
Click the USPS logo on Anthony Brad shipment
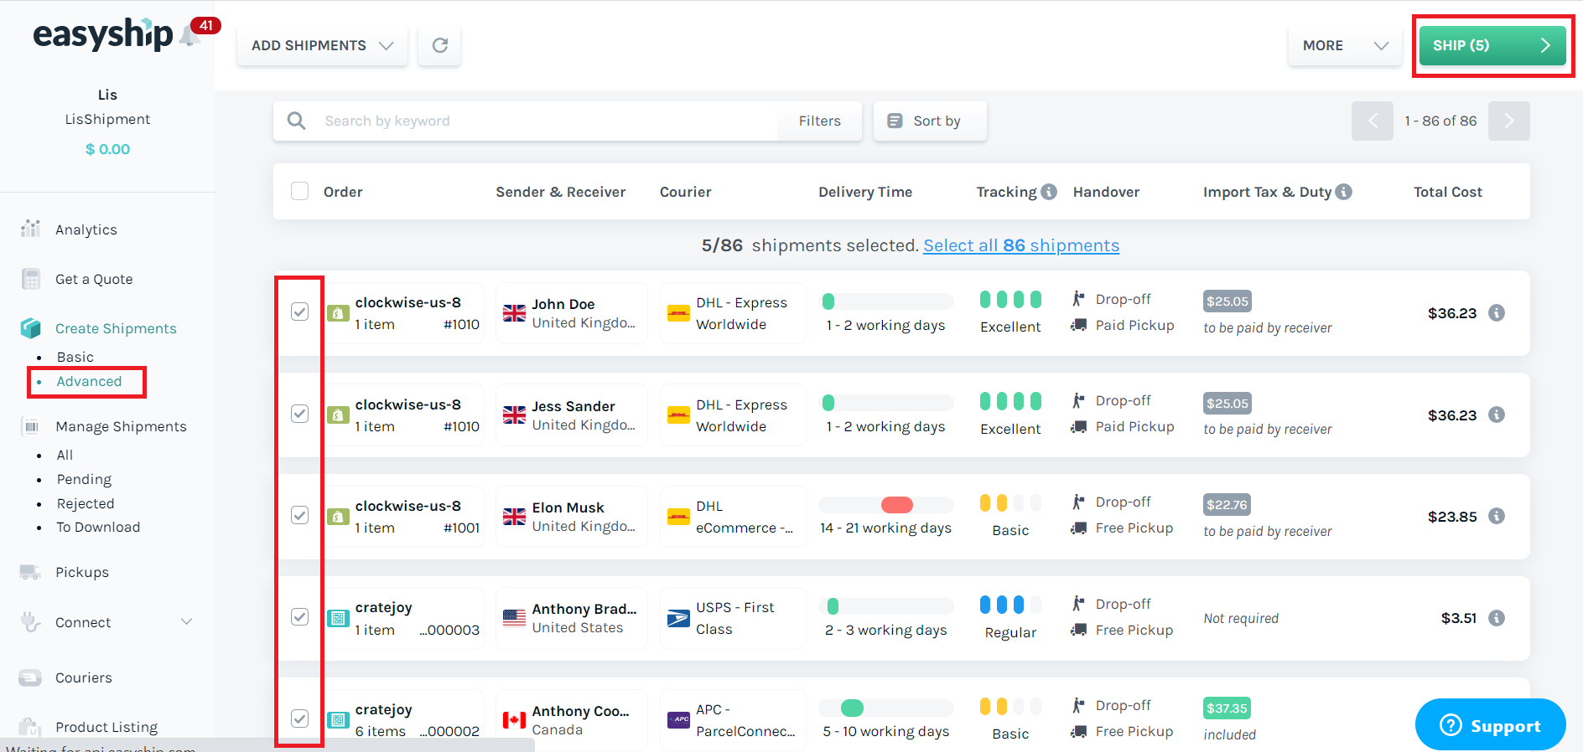coord(678,618)
